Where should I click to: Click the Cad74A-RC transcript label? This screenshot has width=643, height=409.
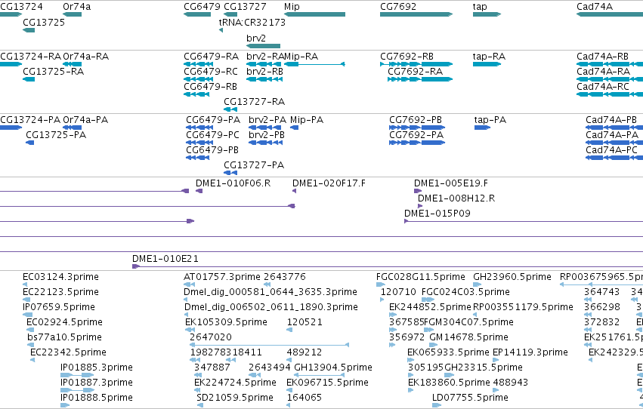pyautogui.click(x=603, y=86)
